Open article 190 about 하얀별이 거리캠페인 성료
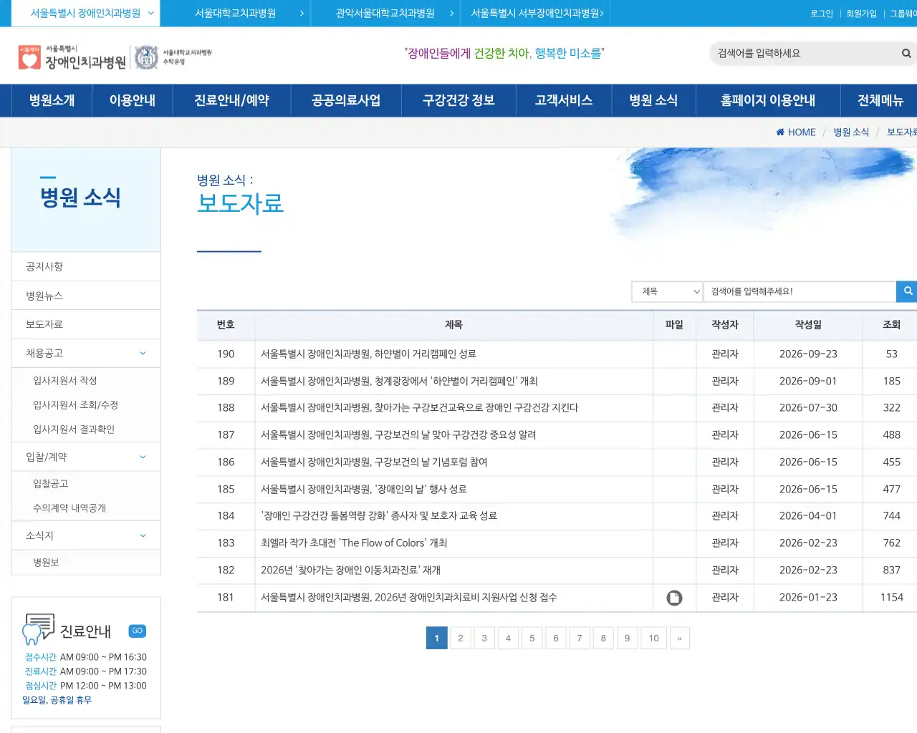 (x=368, y=354)
